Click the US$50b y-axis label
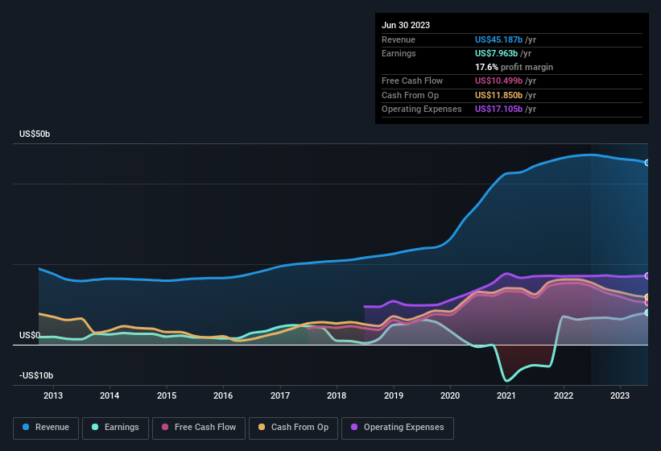661x451 pixels. pos(35,134)
